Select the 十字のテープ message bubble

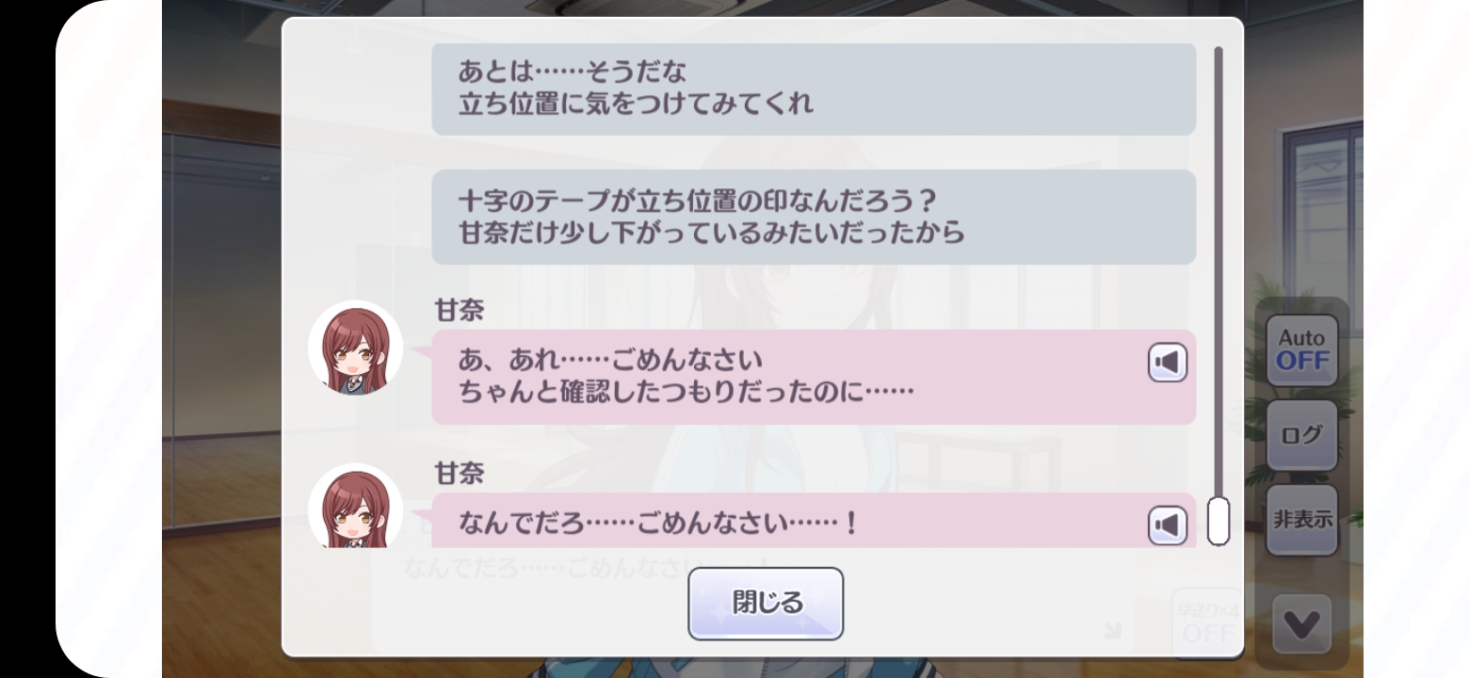coord(814,217)
